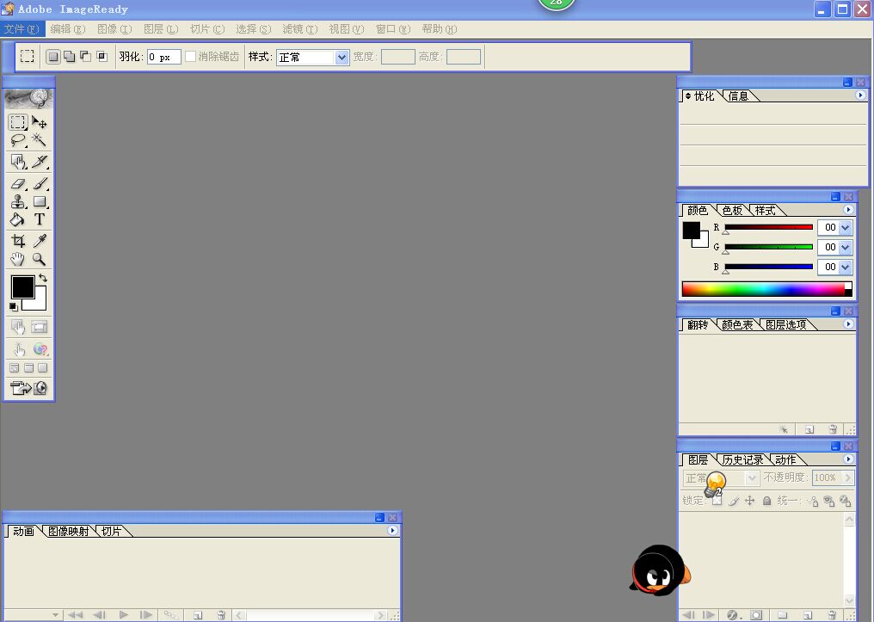Select the Move tool
The width and height of the screenshot is (874, 622).
(39, 122)
